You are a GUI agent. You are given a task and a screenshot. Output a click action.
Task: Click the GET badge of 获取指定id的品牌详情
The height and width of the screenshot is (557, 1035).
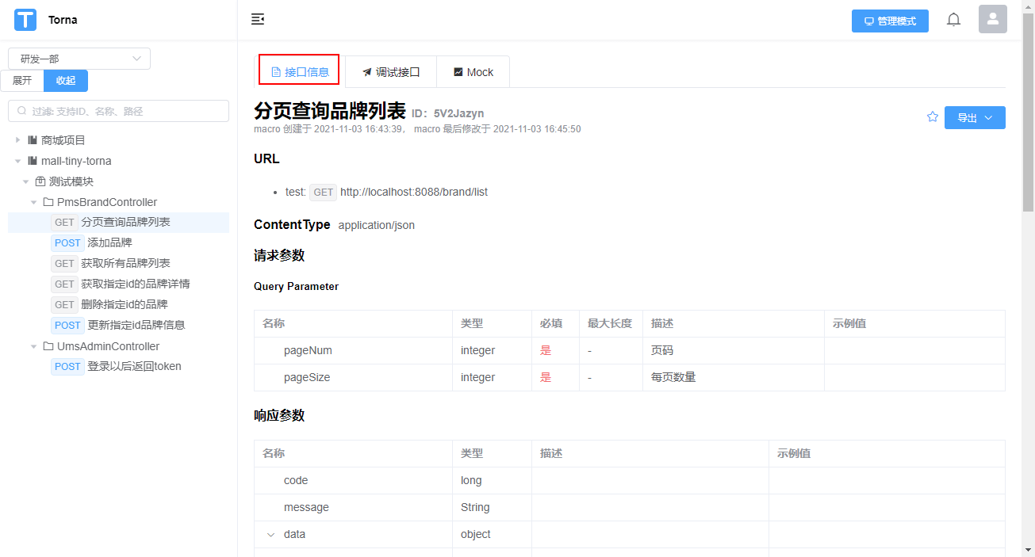[64, 284]
